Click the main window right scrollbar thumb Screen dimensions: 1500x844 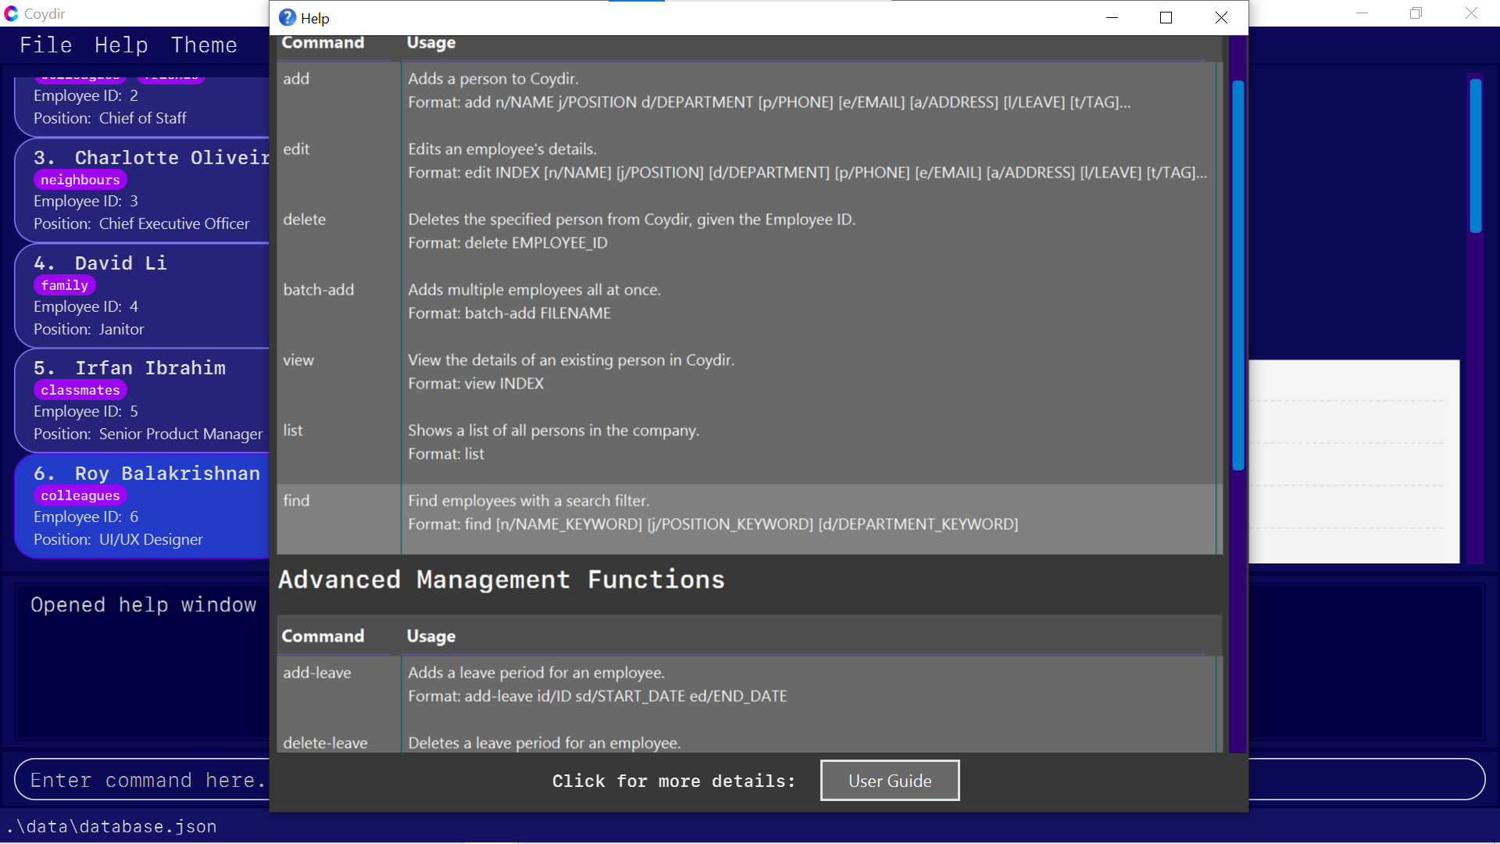pos(1475,156)
